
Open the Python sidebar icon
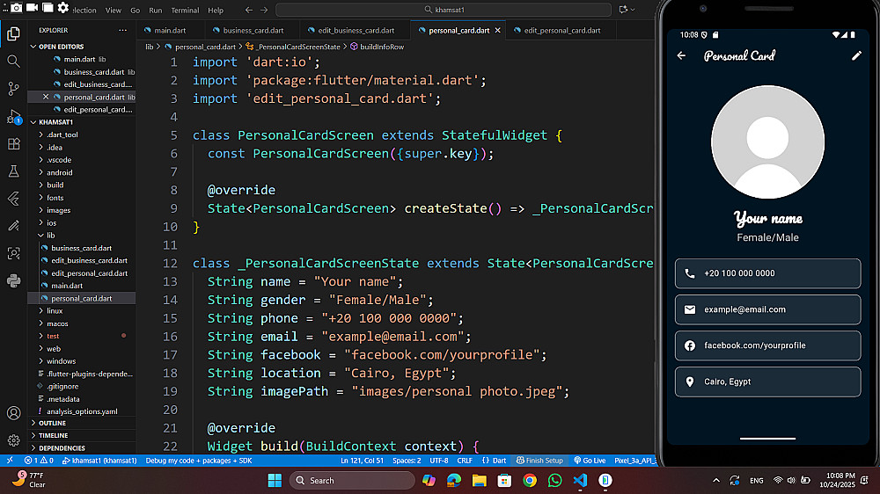13,281
